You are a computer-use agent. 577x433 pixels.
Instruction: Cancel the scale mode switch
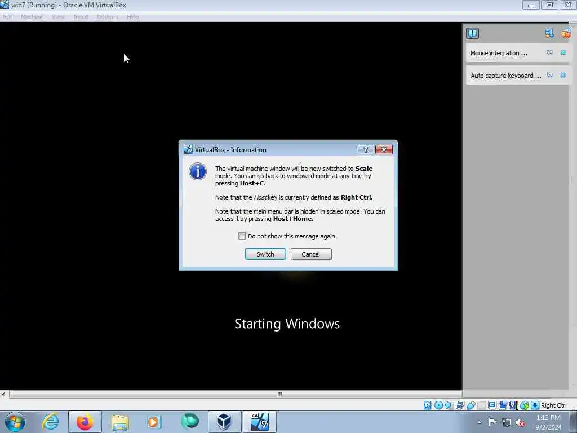(x=311, y=254)
